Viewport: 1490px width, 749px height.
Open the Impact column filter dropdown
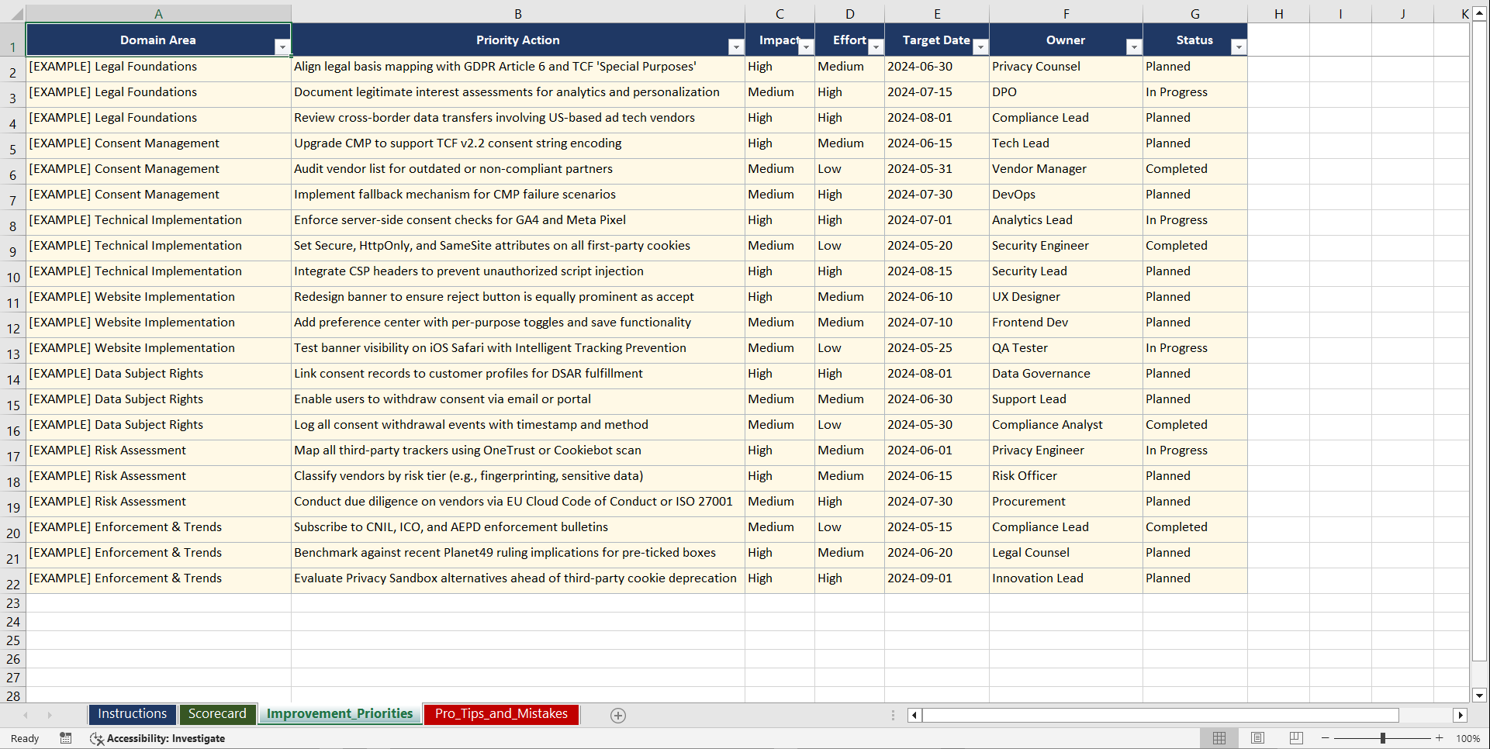coord(806,47)
